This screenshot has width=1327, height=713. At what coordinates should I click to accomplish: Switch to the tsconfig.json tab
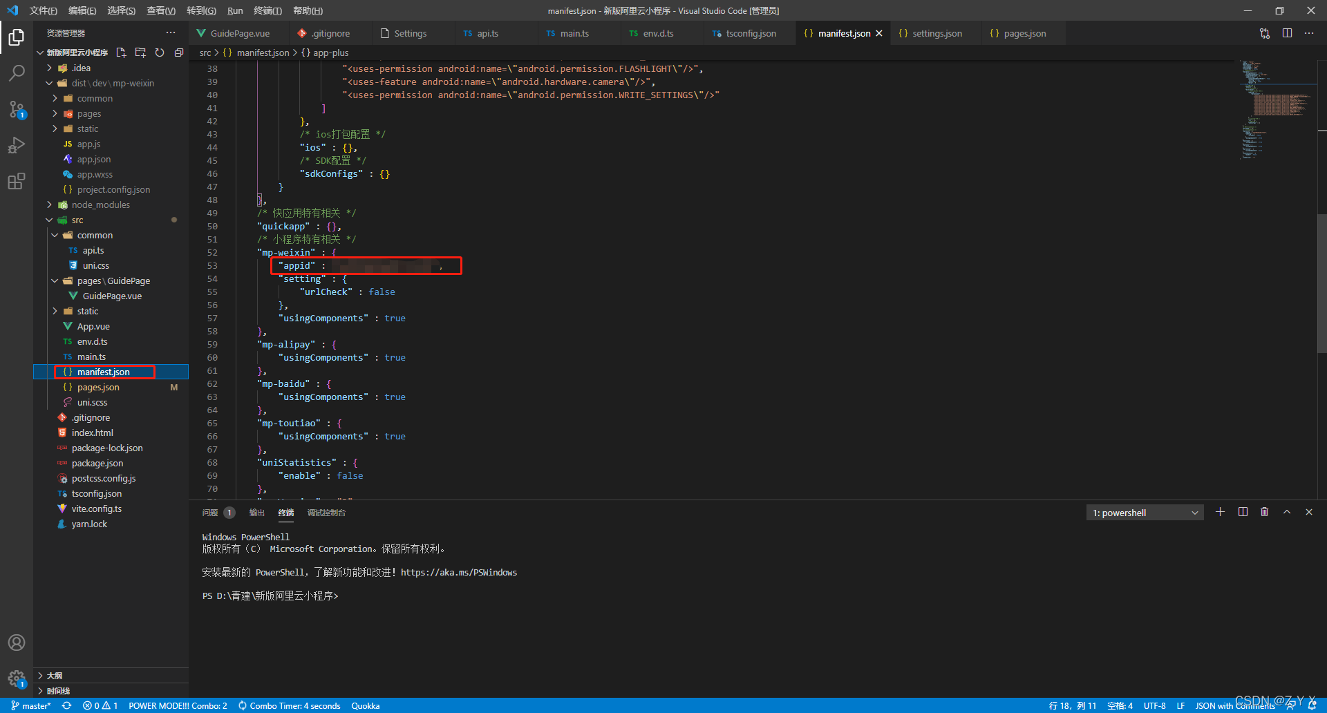pos(750,33)
